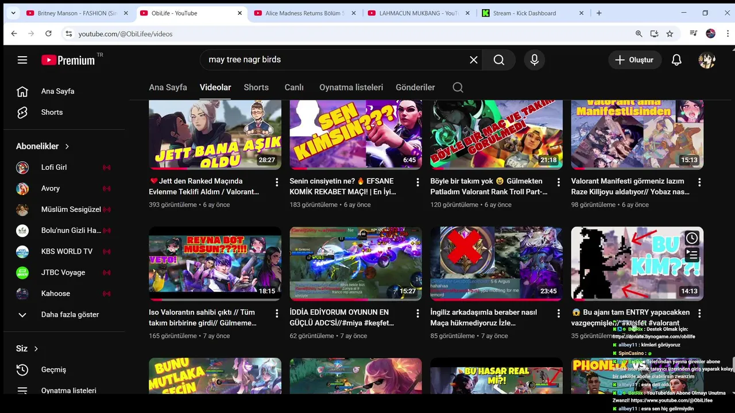Click the YouTube Premium logo
This screenshot has width=735, height=413.
[68, 60]
